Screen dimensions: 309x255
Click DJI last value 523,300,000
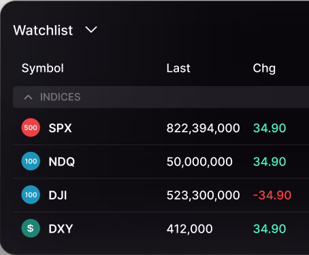pos(203,195)
